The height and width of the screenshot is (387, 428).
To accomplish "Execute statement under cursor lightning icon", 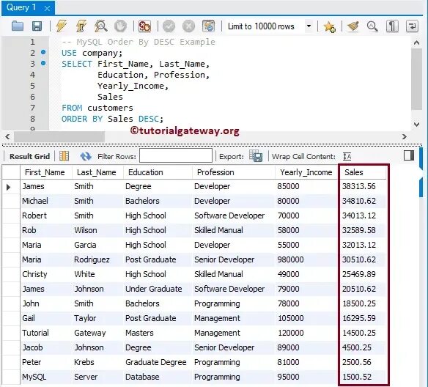I will [81, 26].
